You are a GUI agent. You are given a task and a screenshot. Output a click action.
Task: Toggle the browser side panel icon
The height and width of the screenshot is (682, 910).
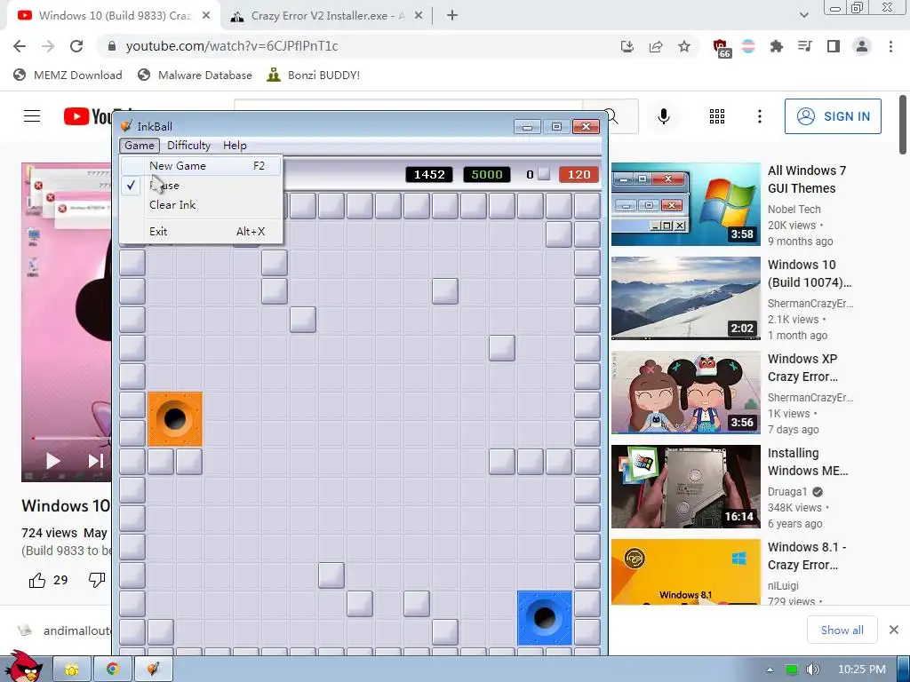pyautogui.click(x=834, y=46)
